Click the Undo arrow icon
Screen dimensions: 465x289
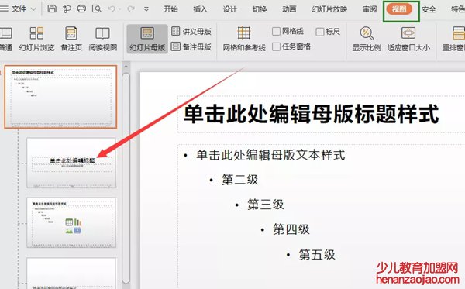click(112, 9)
